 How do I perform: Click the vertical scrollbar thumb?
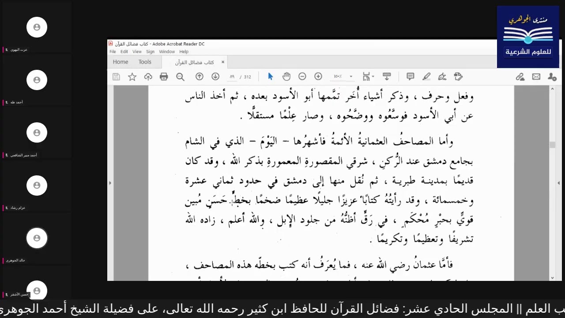coord(552,145)
